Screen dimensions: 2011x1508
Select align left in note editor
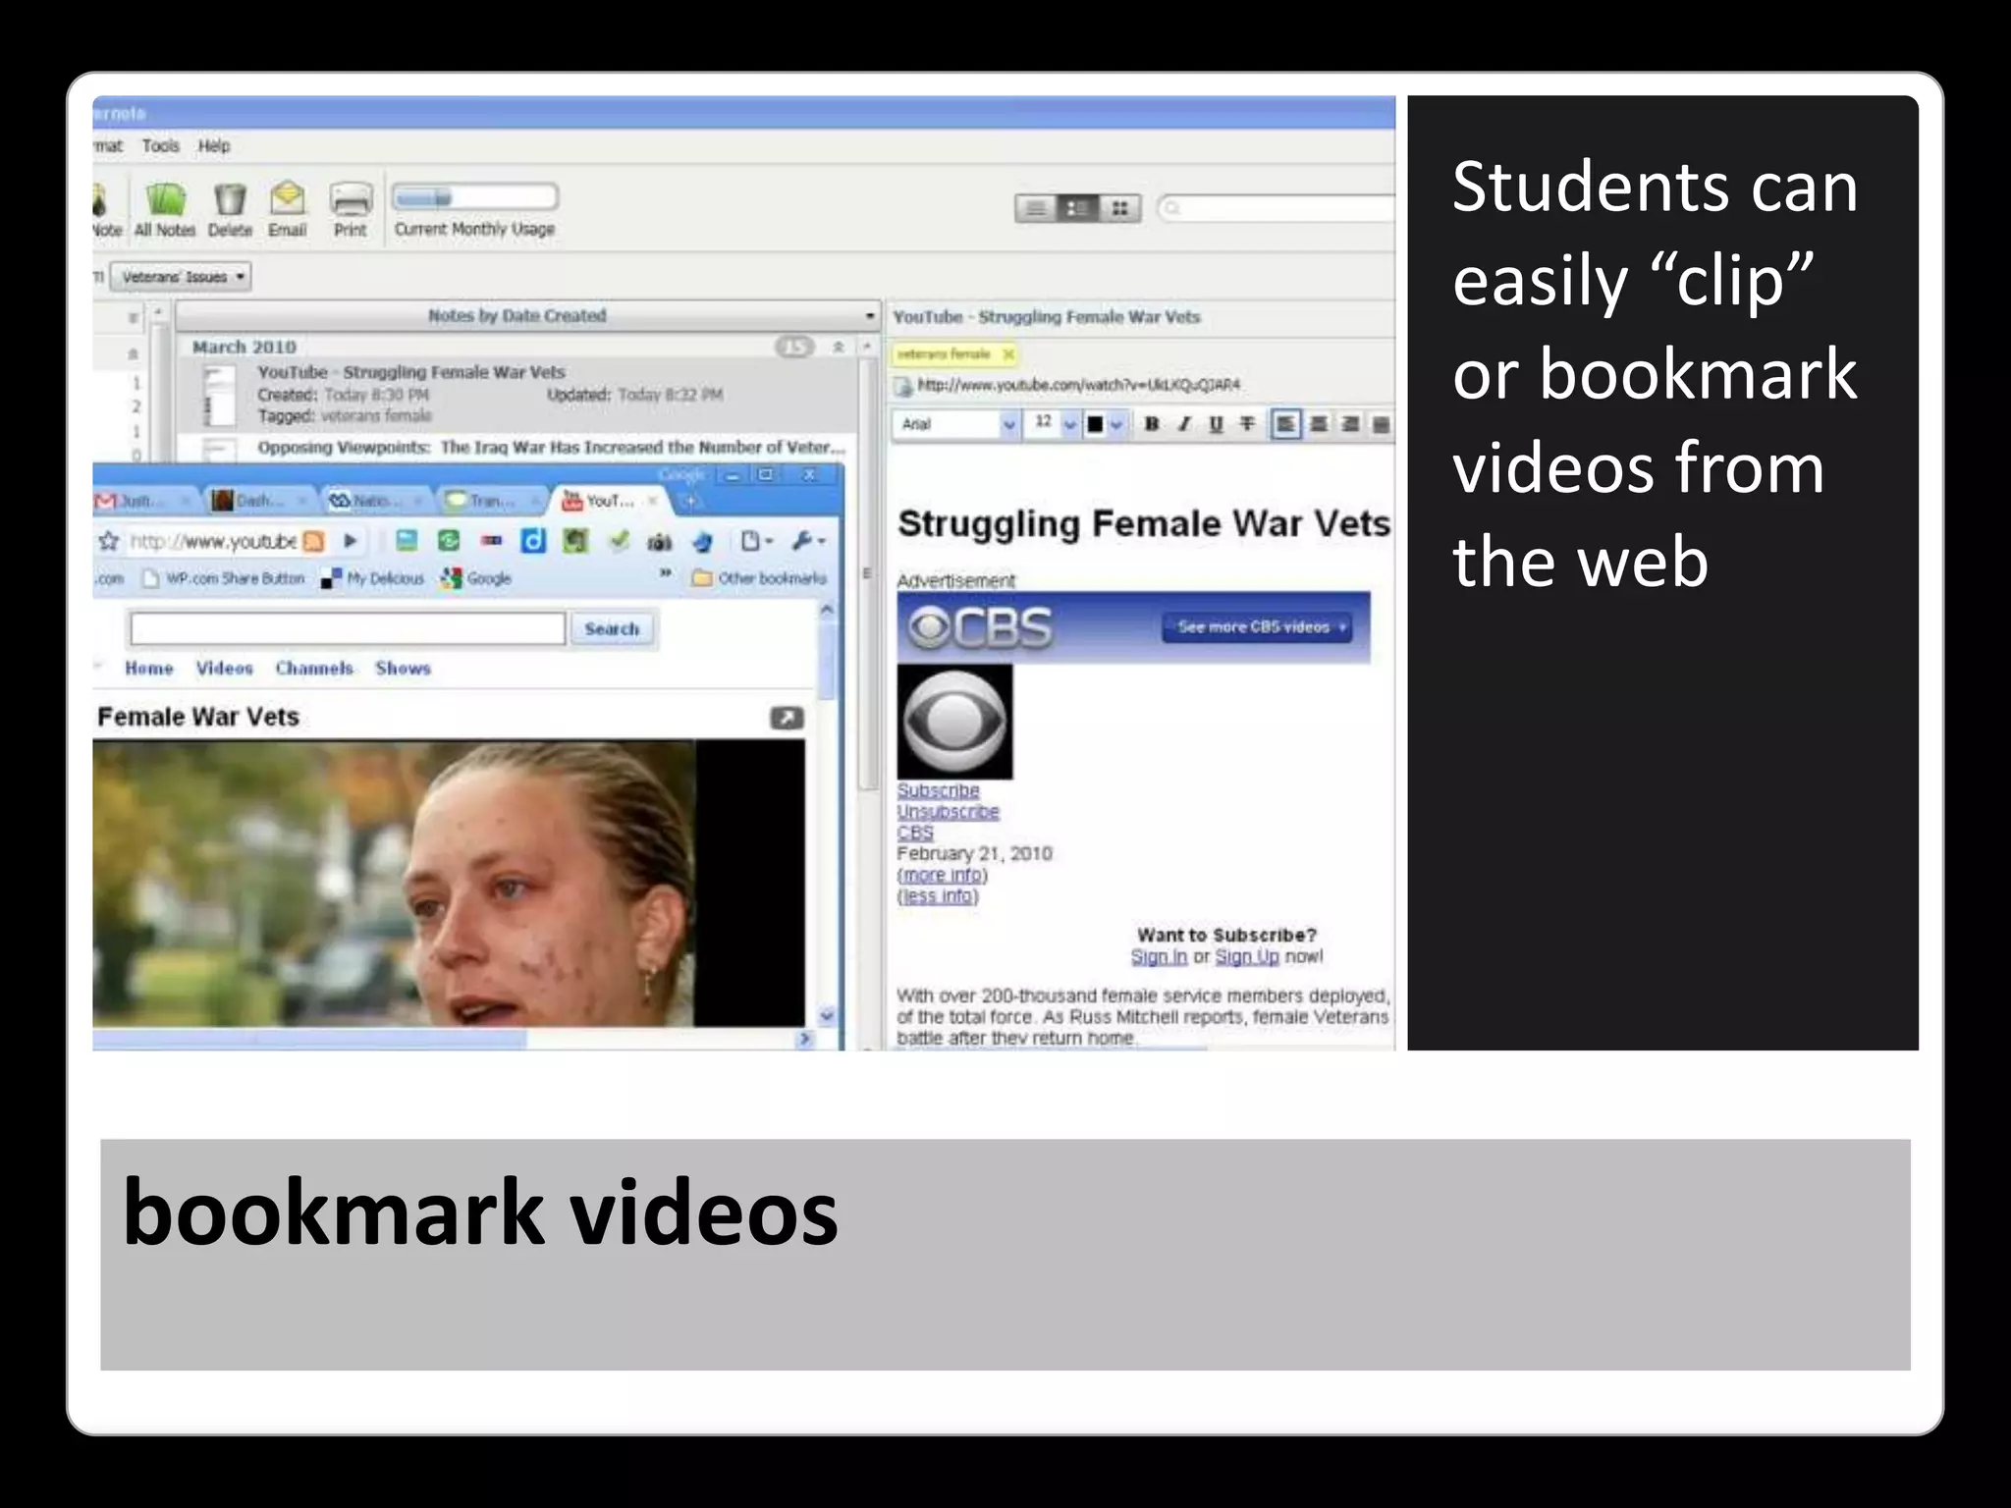point(1285,424)
